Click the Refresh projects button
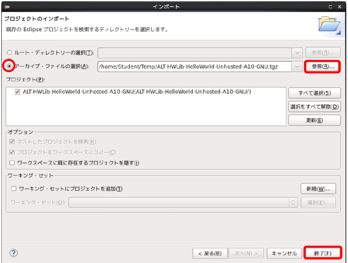 pyautogui.click(x=314, y=120)
